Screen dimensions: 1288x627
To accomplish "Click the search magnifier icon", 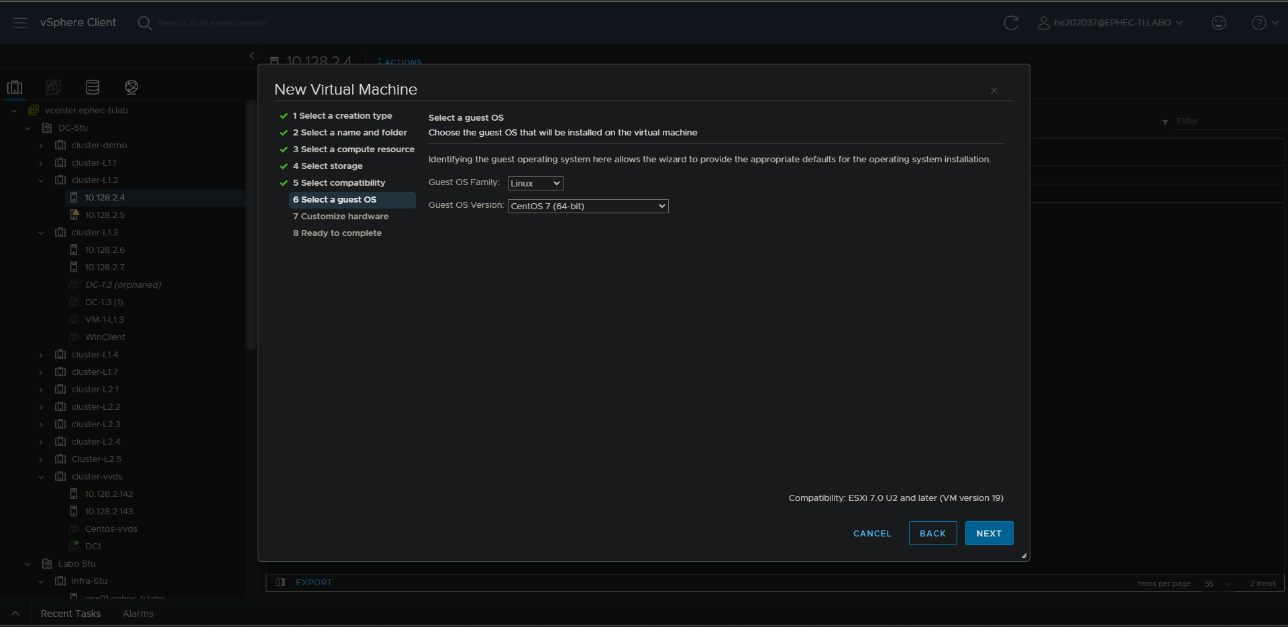I will pyautogui.click(x=144, y=23).
